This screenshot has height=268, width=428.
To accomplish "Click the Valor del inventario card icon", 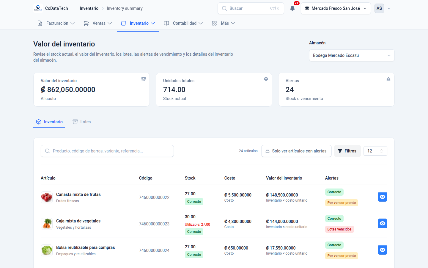I will tap(144, 79).
